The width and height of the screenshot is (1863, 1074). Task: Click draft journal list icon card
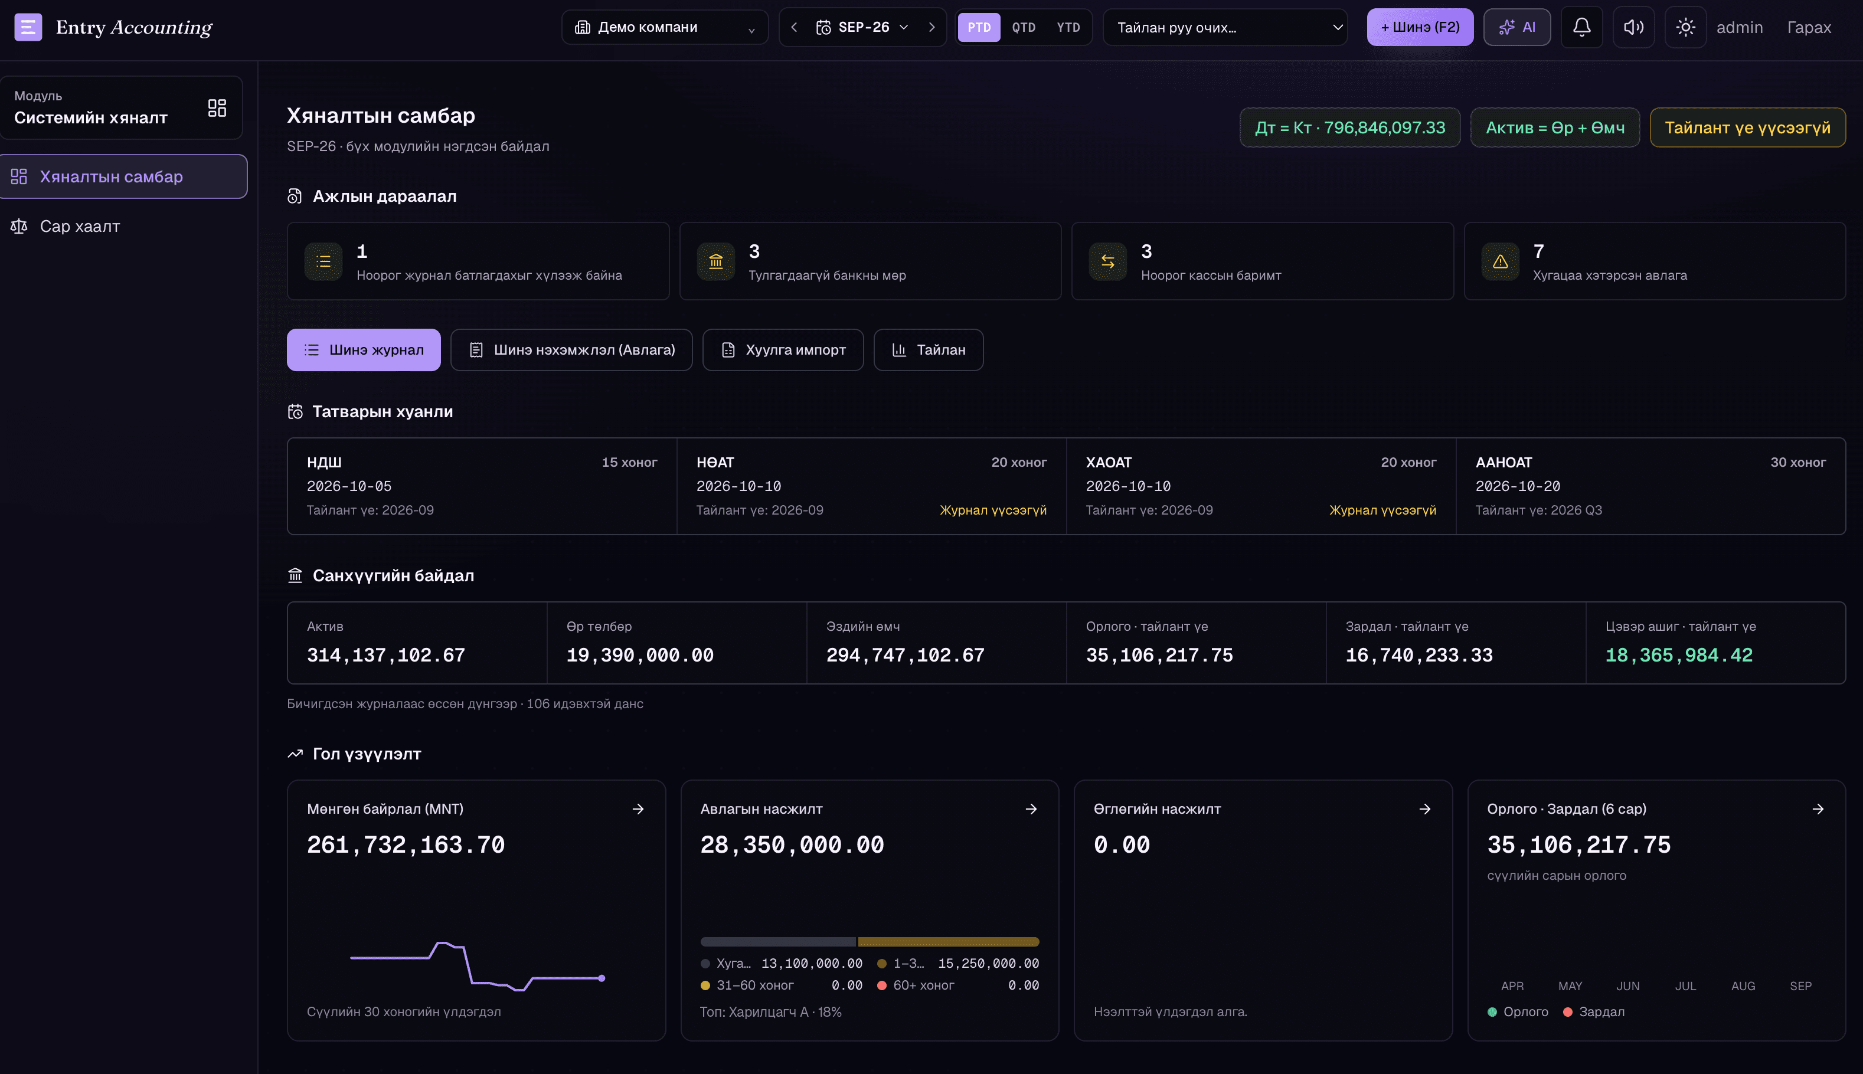coord(323,262)
